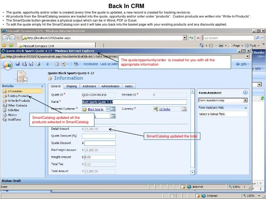The image size is (266, 199).
Task: Click the Total Amount field
Action: coord(100,171)
